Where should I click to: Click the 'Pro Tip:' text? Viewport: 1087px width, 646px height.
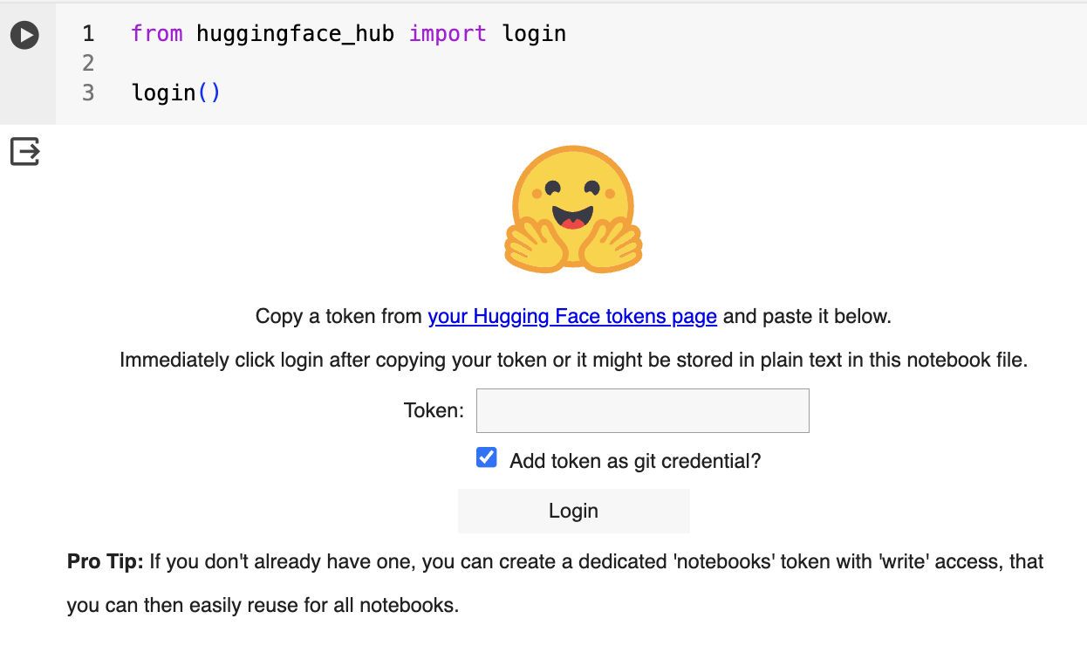click(x=106, y=561)
